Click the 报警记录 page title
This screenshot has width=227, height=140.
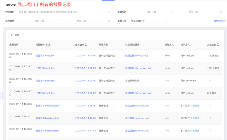[x=10, y=5]
